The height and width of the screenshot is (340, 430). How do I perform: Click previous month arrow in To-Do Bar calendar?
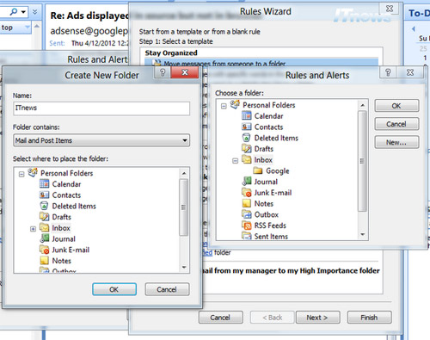(x=414, y=28)
